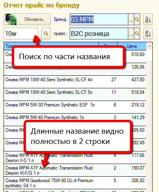159x192 pixels.
Task: Focus the Бренд field containing 03.MPM
Action: click(99, 19)
